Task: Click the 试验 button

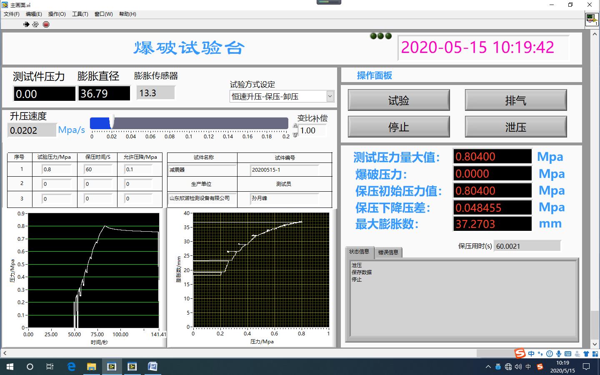Action: pyautogui.click(x=399, y=100)
